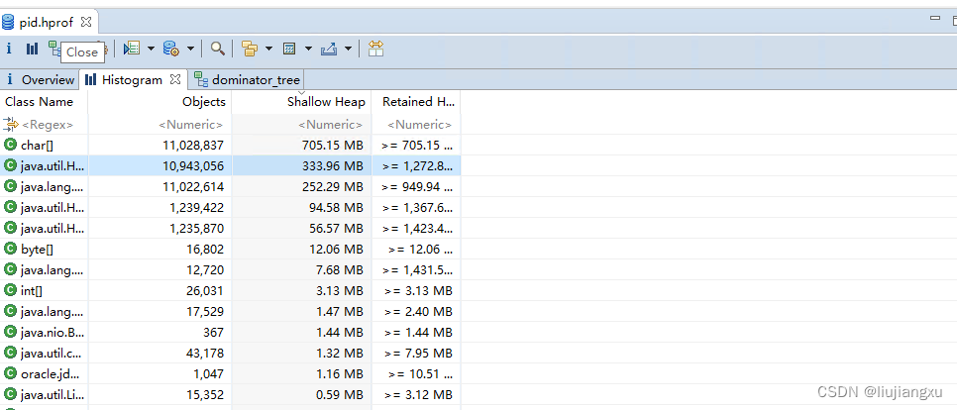
Task: Click the class icon of the java.nio.B... row
Action: (10, 332)
